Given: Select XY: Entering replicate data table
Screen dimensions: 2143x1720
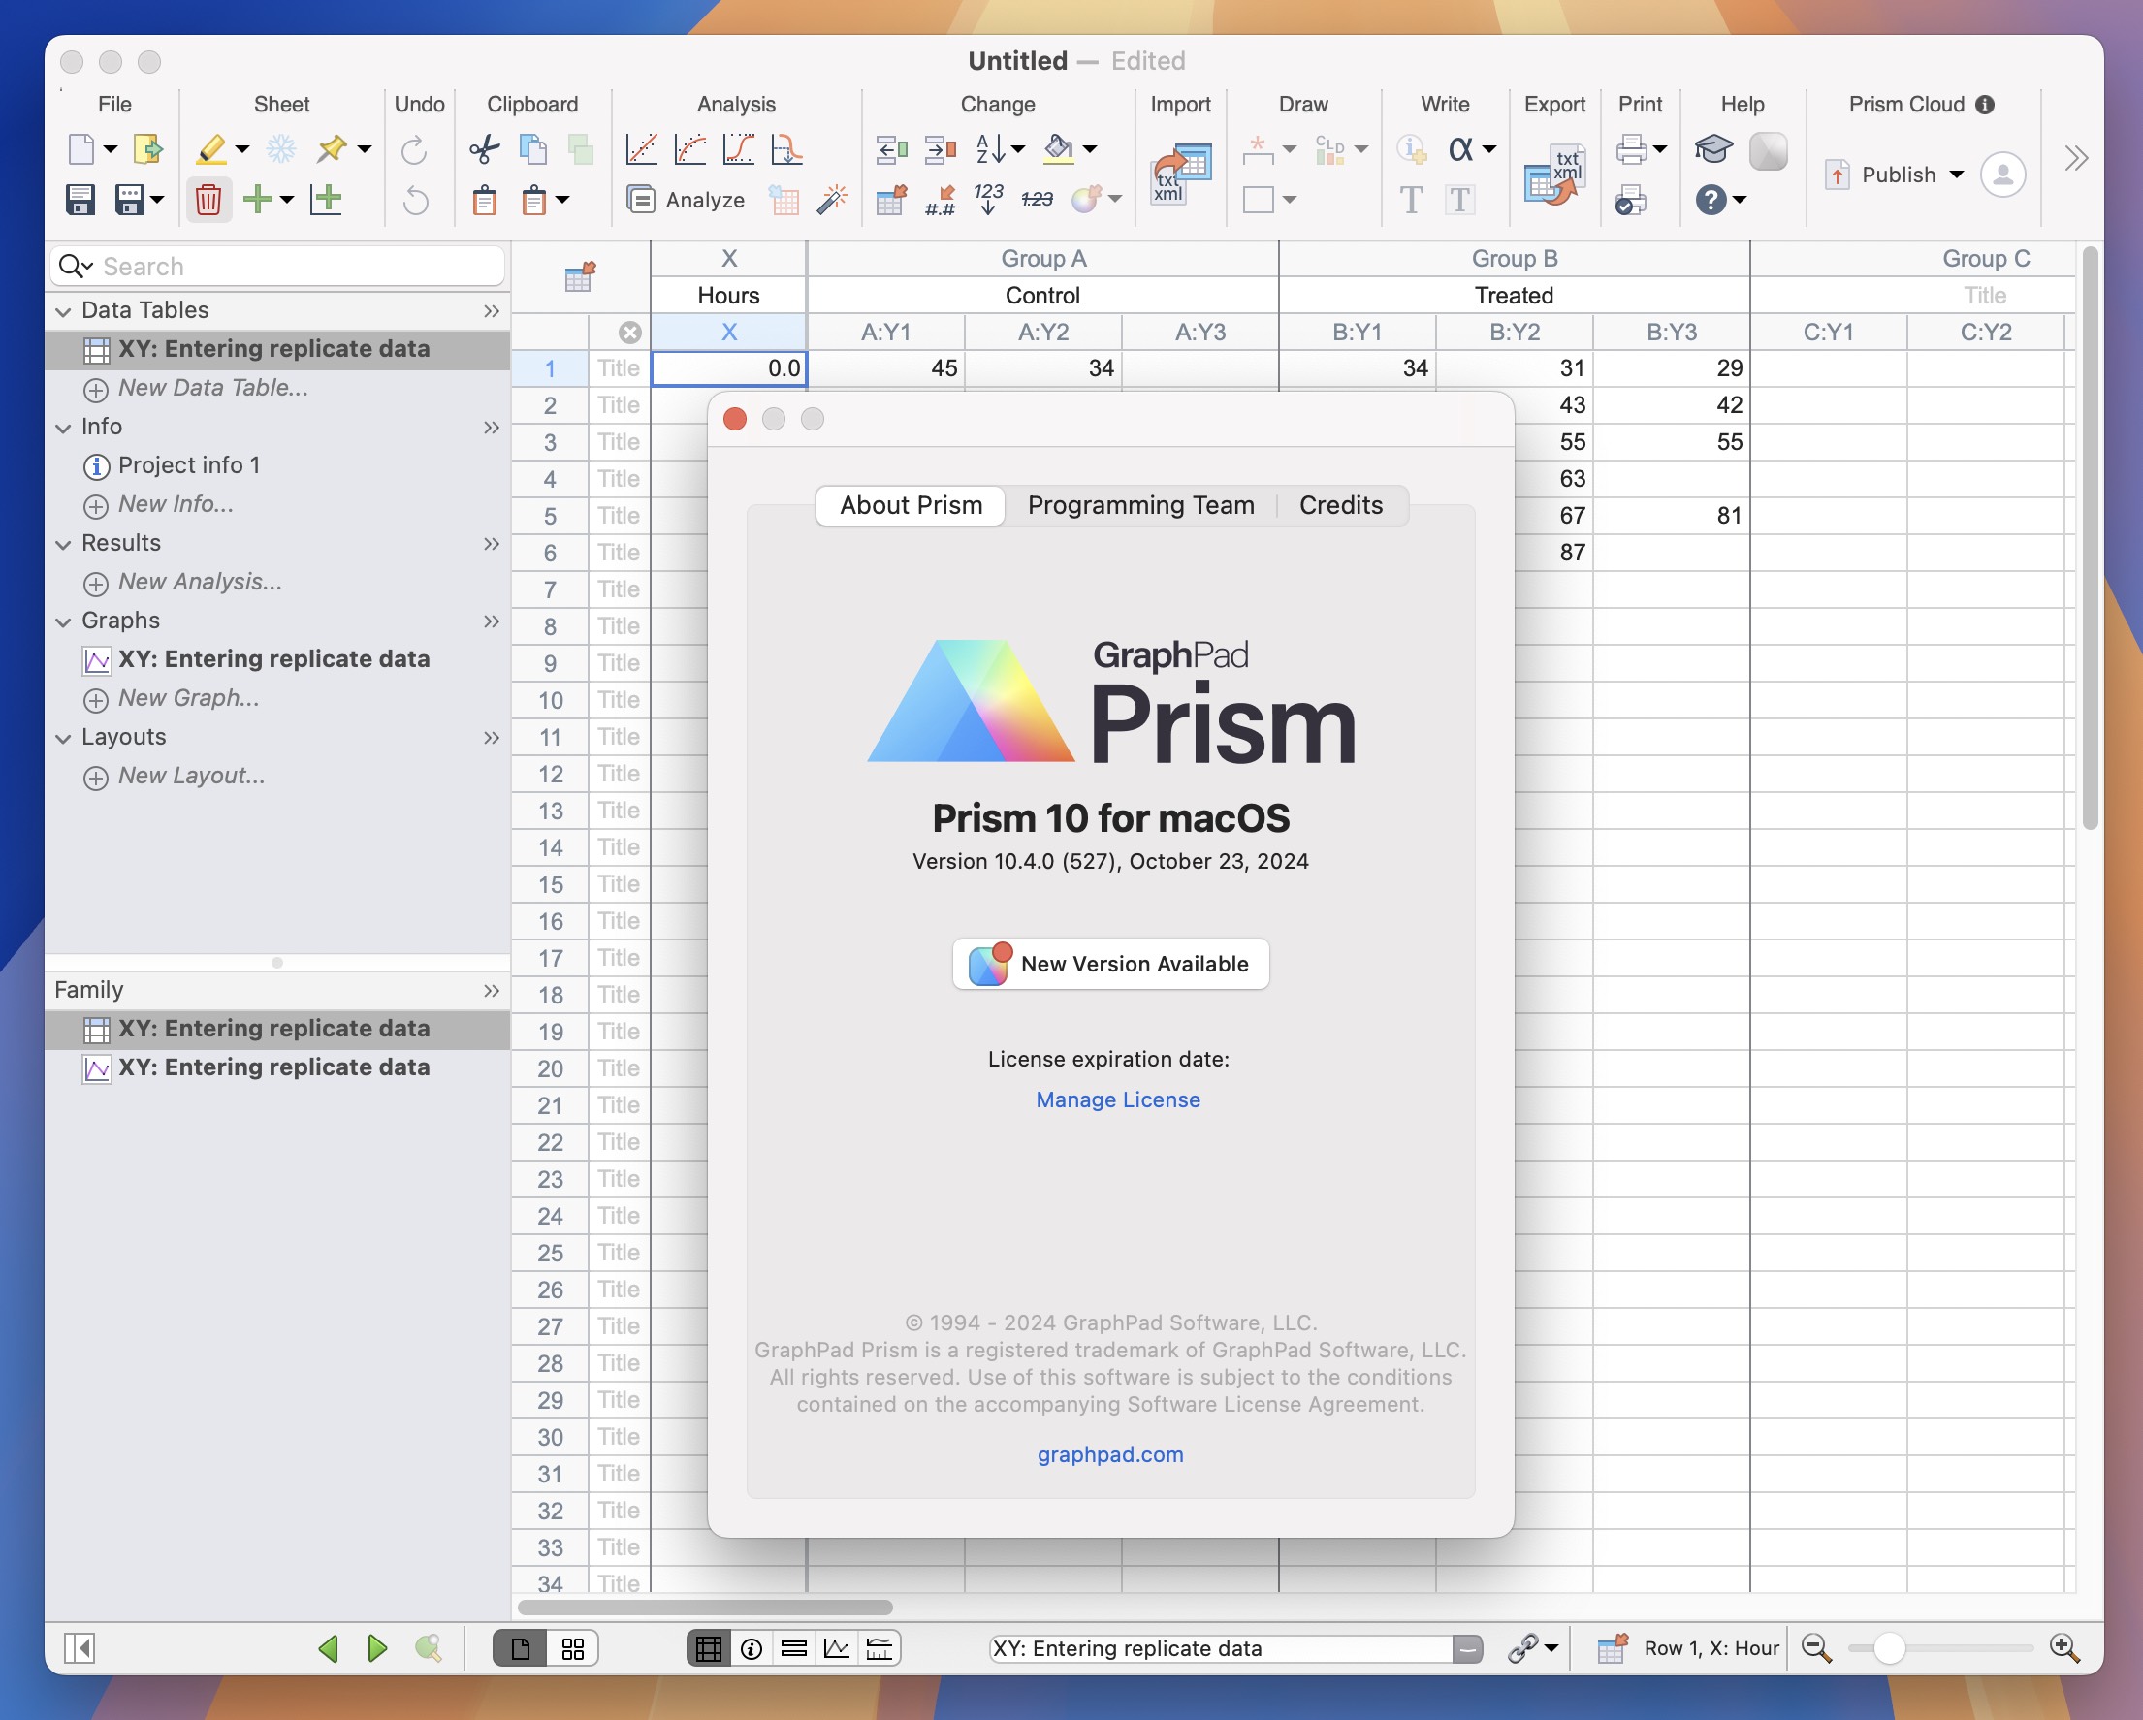Looking at the screenshot, I should (277, 349).
